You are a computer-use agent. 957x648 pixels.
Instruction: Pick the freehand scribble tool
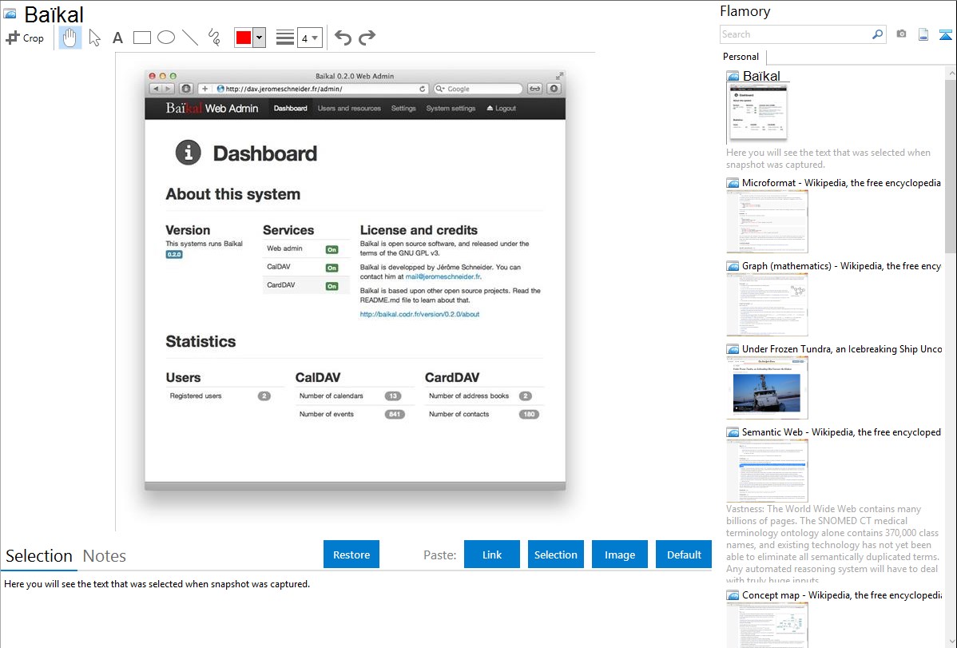tap(214, 38)
